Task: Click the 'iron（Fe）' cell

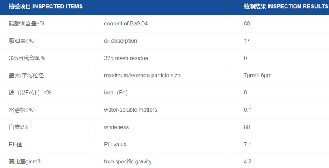Action: point(116,93)
